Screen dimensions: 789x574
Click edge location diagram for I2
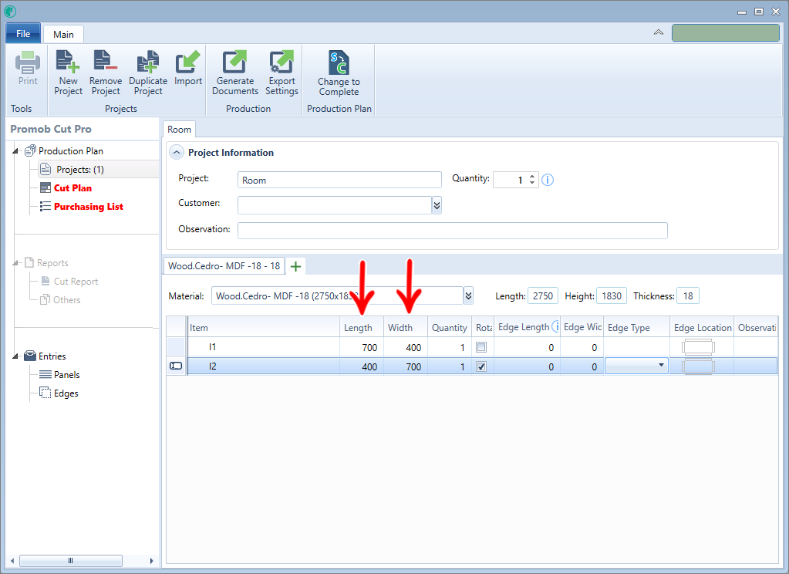(x=699, y=366)
